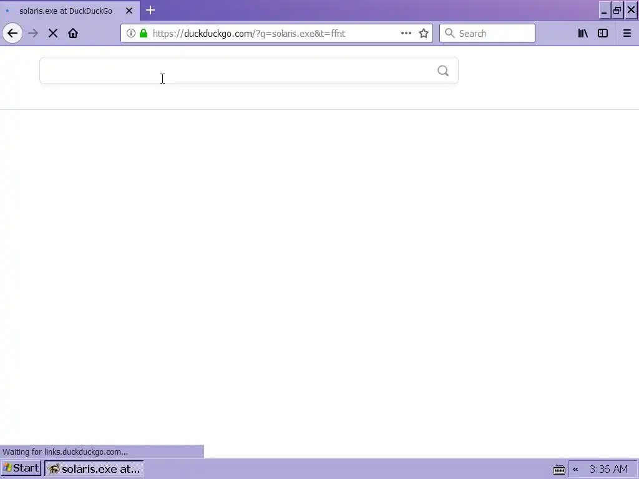Close the browser window
This screenshot has height=479, width=639.
click(x=631, y=10)
